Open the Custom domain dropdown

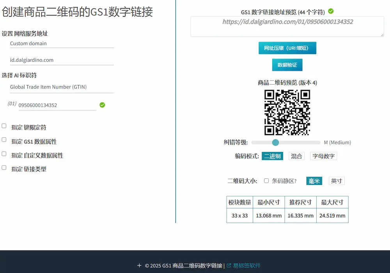tap(62, 44)
